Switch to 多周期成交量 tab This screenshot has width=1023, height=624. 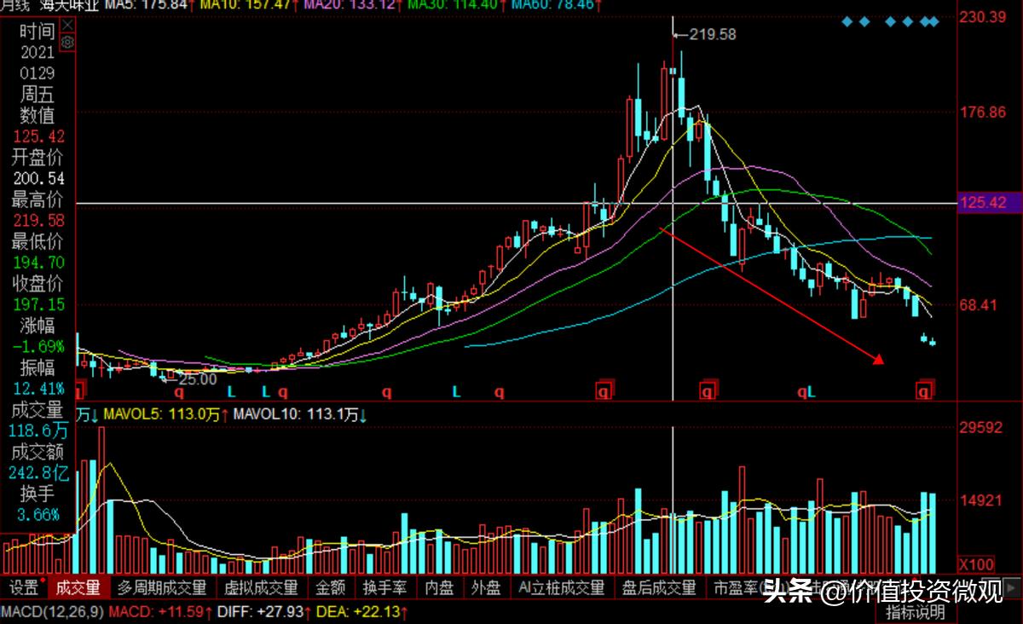(162, 587)
